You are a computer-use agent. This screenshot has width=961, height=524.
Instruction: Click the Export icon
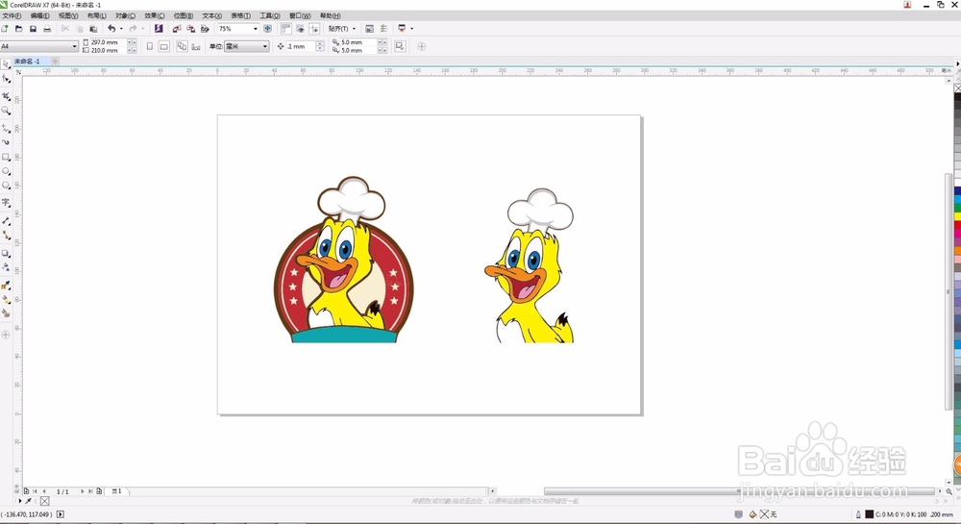pyautogui.click(x=190, y=28)
